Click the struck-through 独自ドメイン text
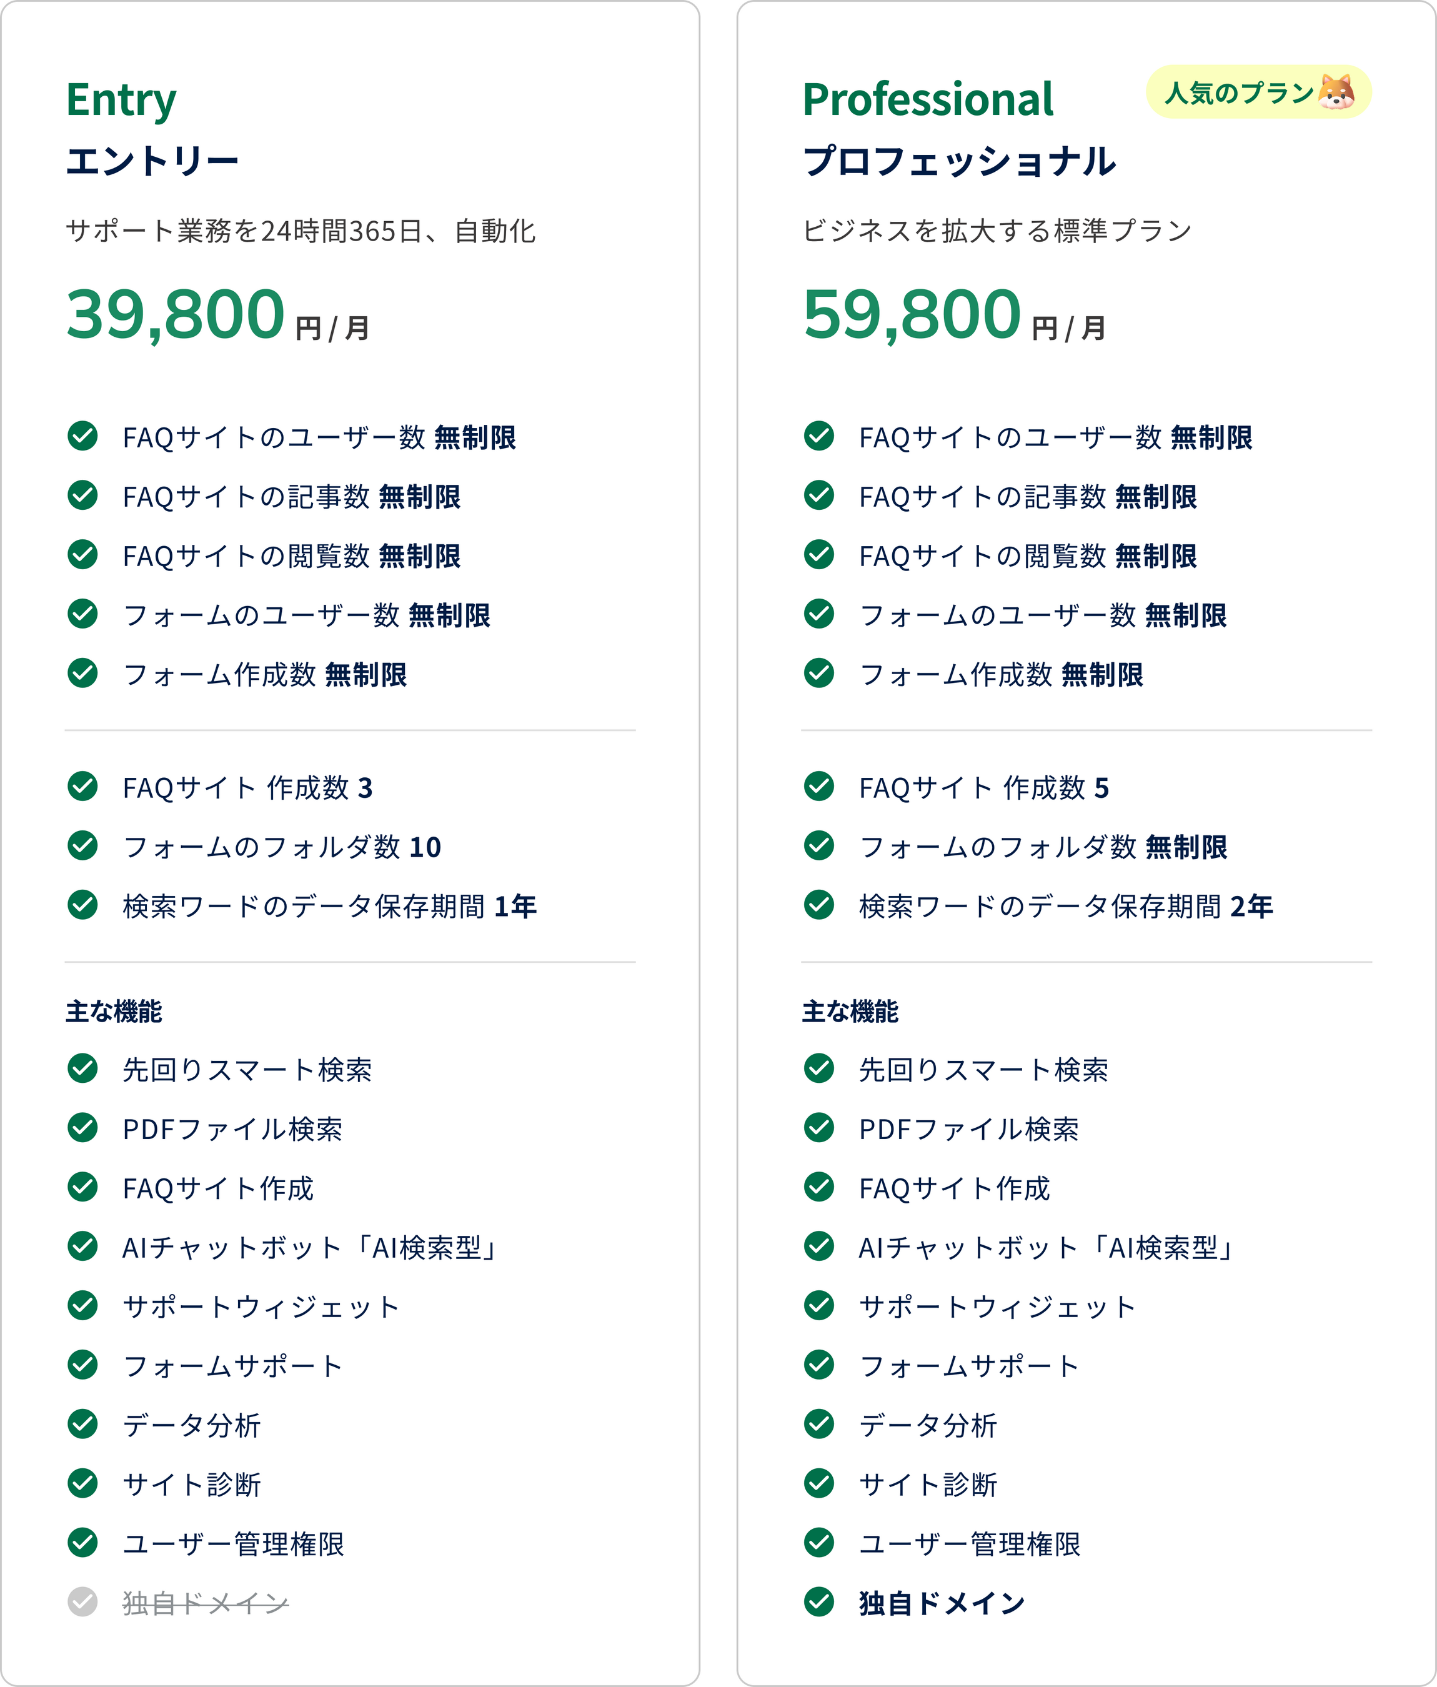 (x=205, y=1603)
